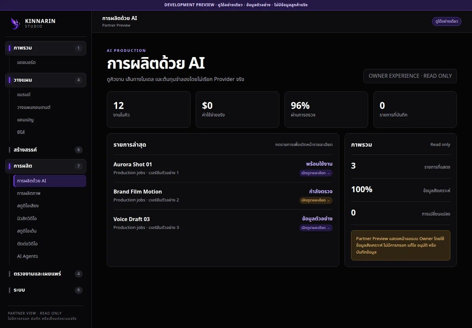Viewport: 472px width, 328px height.
Task: Open วางแผนคอนเทนต์ menu item
Action: pyautogui.click(x=49, y=107)
